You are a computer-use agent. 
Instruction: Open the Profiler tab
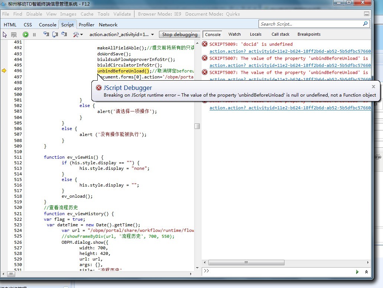click(87, 25)
